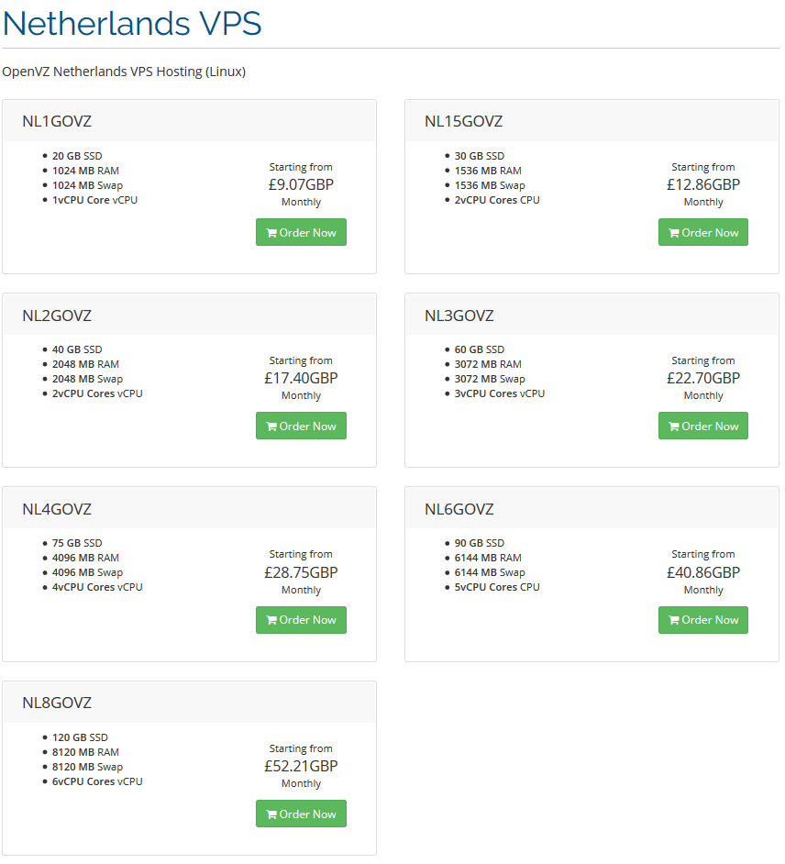Order the NL1GOVZ plan
This screenshot has height=864, width=785.
301,233
